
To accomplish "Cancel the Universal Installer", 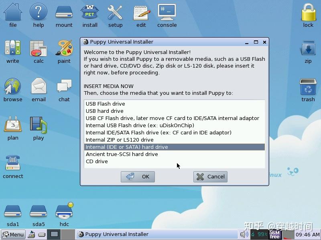I will click(210, 176).
